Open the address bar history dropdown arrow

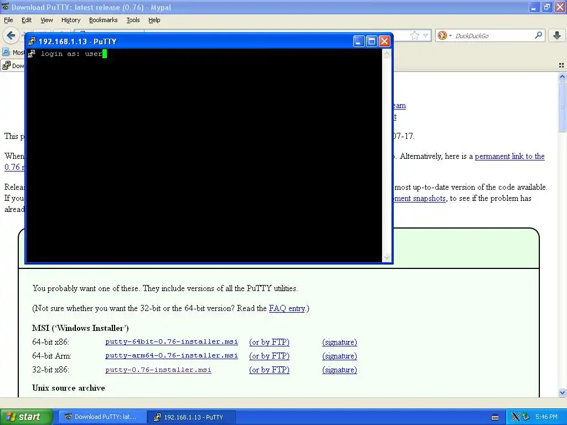click(426, 35)
